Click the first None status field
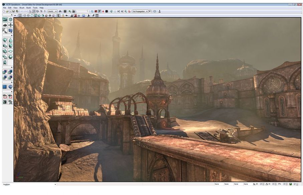Image resolution: width=303 pixels, height=195 pixels. point(219,184)
